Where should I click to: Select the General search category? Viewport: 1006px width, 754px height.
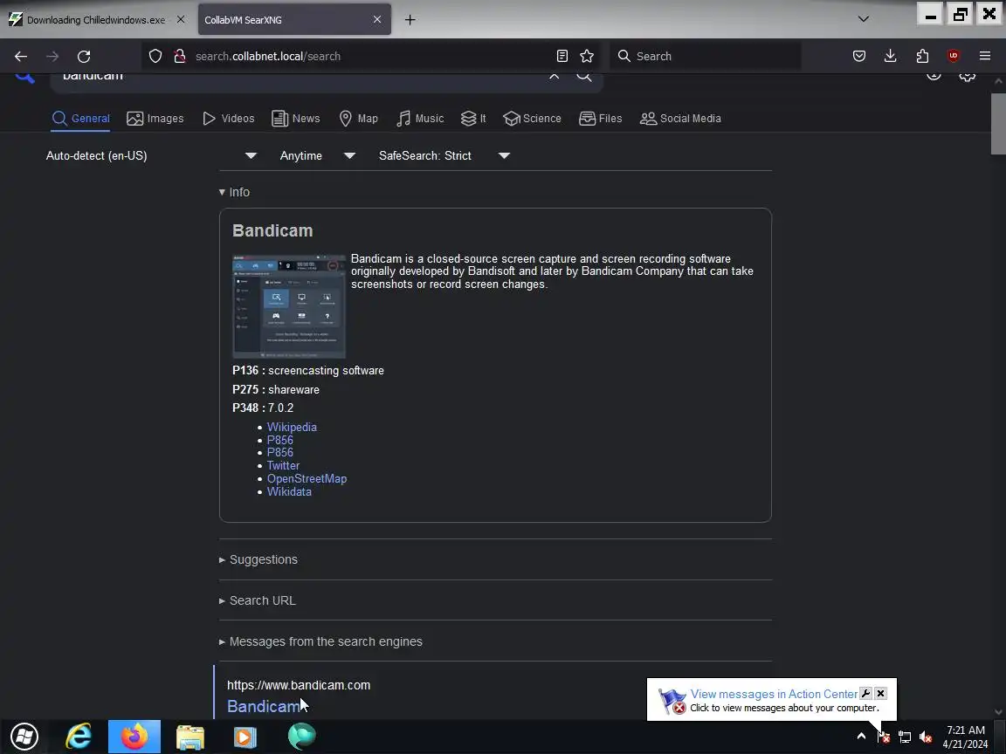pyautogui.click(x=81, y=119)
